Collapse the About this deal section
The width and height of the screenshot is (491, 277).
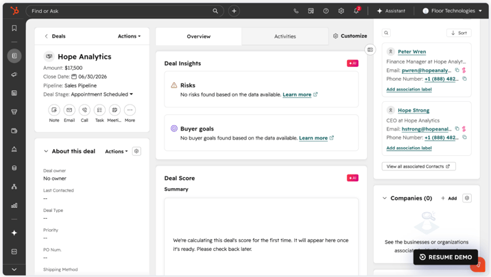pos(46,151)
